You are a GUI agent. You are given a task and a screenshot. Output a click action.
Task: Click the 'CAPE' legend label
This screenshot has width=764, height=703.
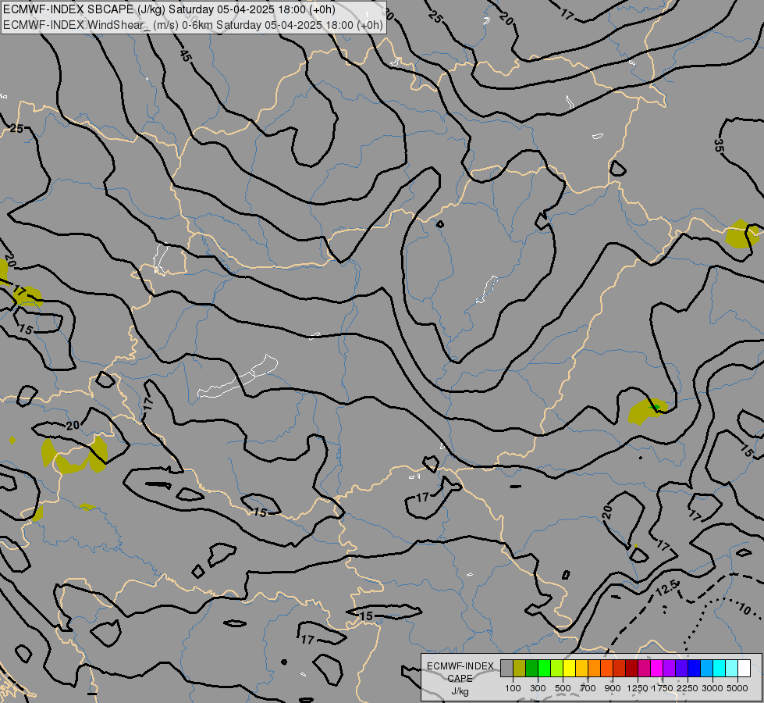coord(460,679)
